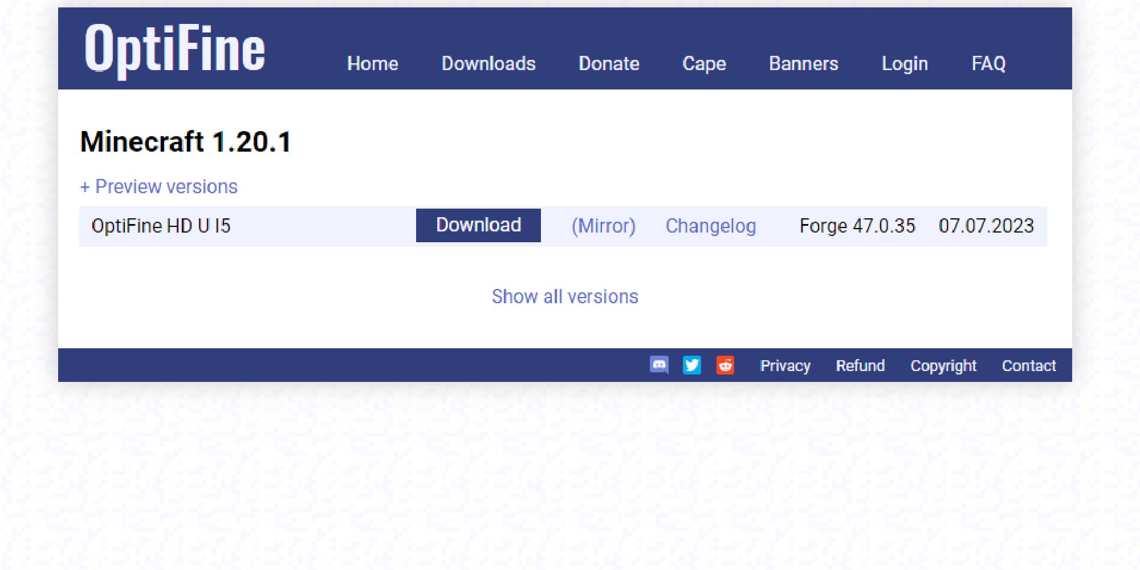Open the Twitter icon in the footer
The image size is (1140, 570).
[692, 365]
